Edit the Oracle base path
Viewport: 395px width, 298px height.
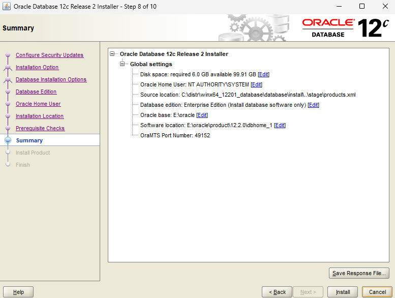[x=202, y=115]
